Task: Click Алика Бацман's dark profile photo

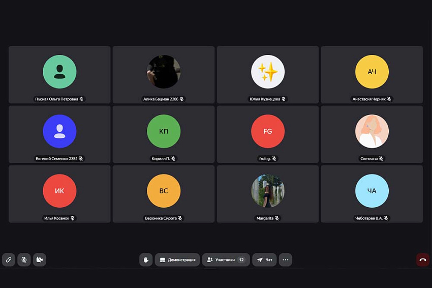Action: (164, 72)
